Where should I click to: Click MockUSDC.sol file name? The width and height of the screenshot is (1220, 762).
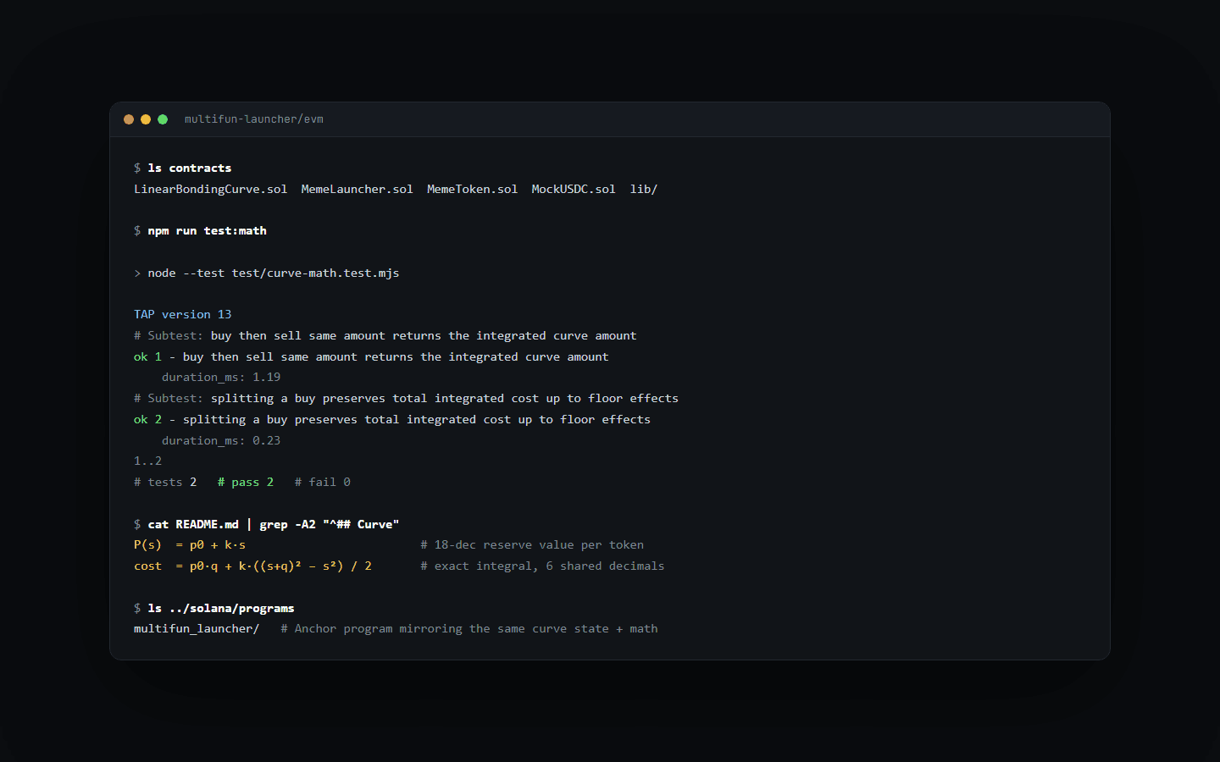pyautogui.click(x=574, y=189)
